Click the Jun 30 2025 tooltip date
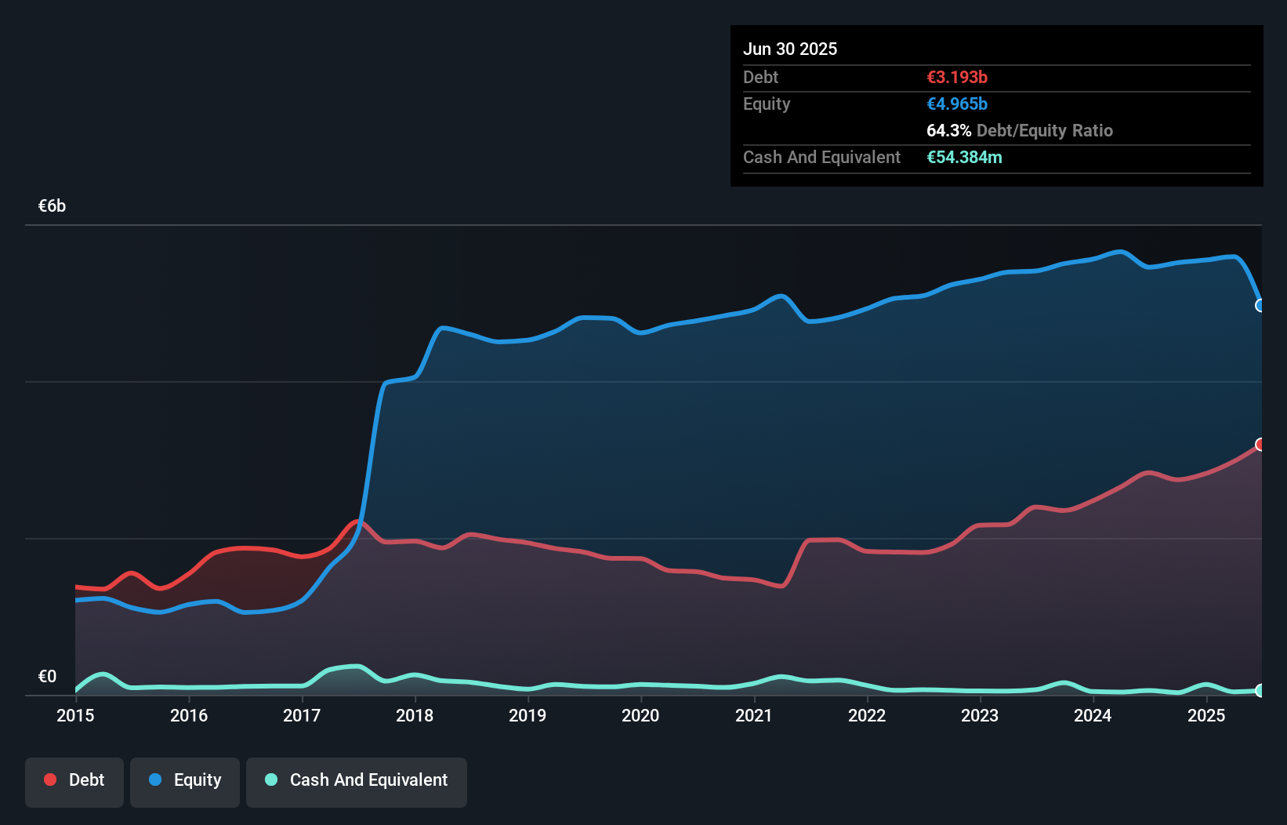Viewport: 1287px width, 825px height. (x=790, y=49)
